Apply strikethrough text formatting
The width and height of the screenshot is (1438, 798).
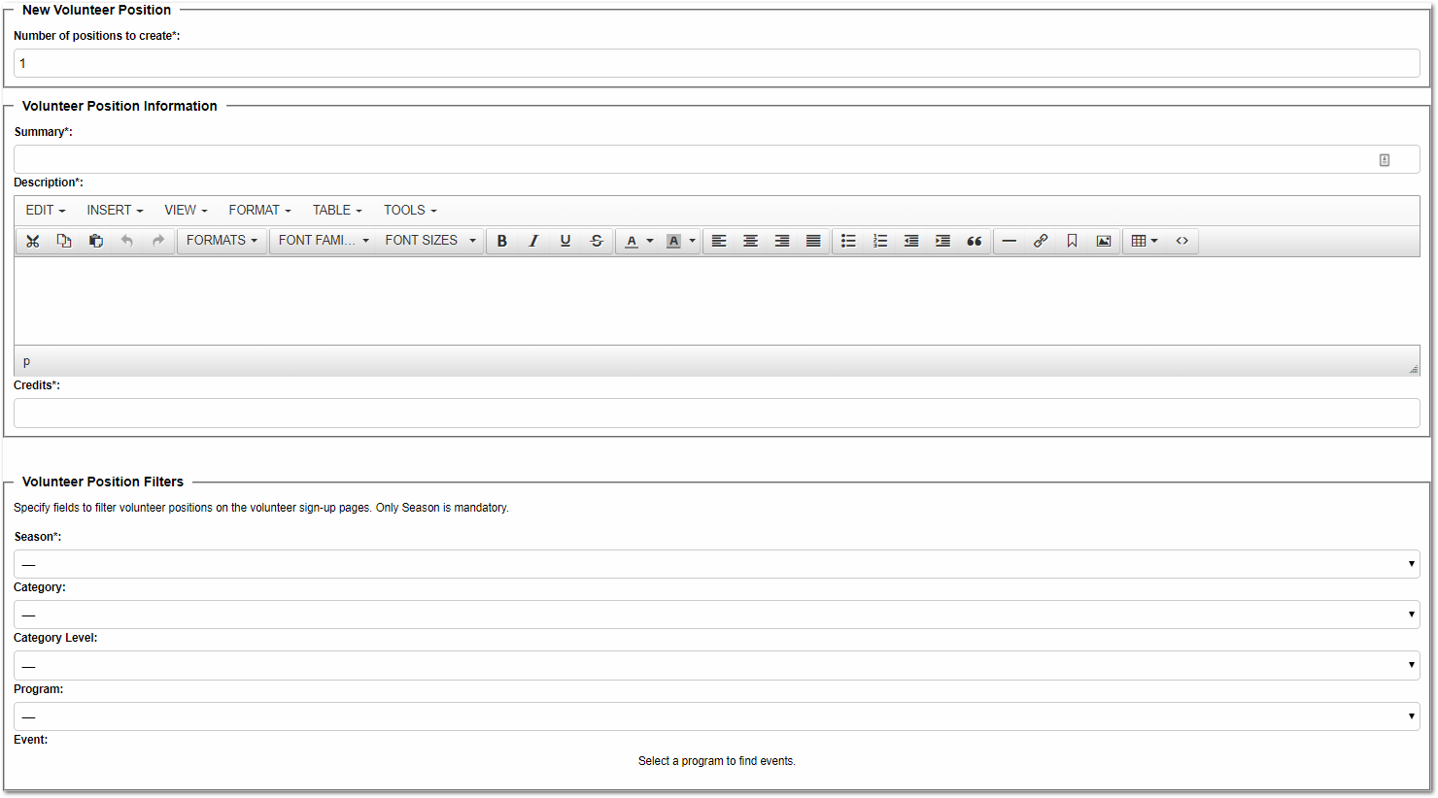(x=597, y=241)
